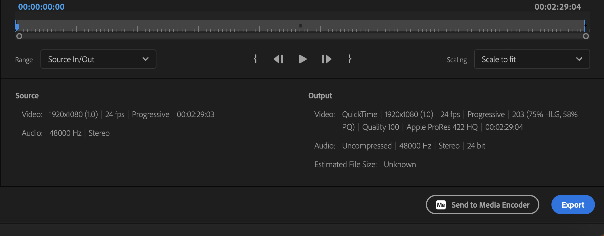The height and width of the screenshot is (236, 604).
Task: Click the current timecode 00:00:00:00
Action: [x=41, y=7]
